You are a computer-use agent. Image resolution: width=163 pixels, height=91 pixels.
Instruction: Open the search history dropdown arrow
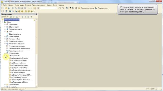point(58,8)
